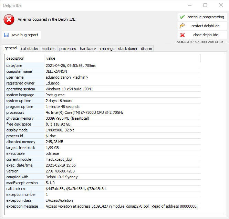This screenshot has height=219, width=229.
Task: Choose continue programming
Action: pos(202,17)
